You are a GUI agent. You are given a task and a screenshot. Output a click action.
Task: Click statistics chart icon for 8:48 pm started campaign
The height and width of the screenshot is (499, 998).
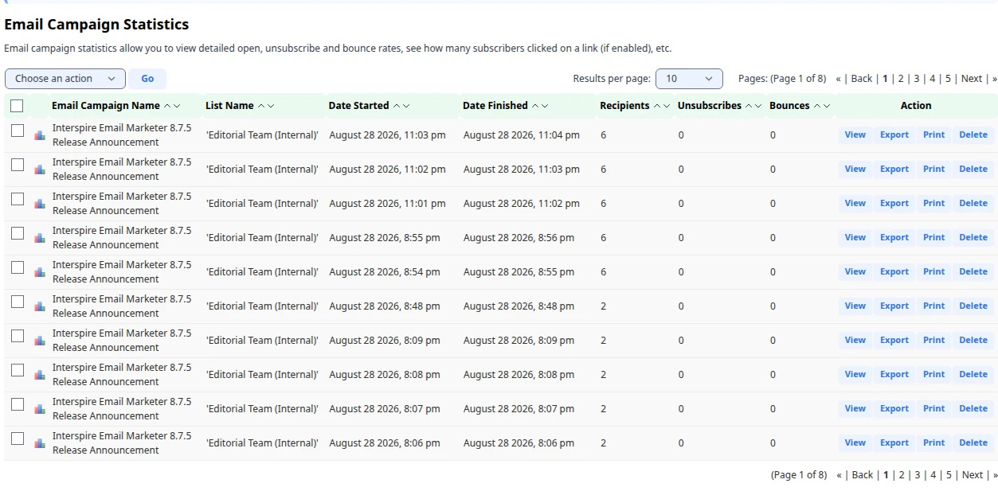[40, 306]
